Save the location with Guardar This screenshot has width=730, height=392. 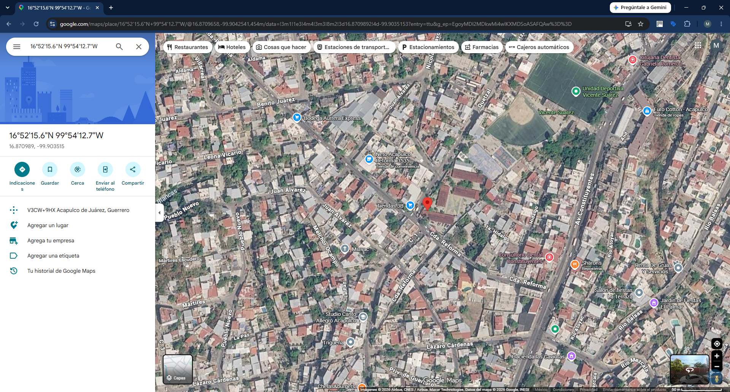[x=50, y=169]
